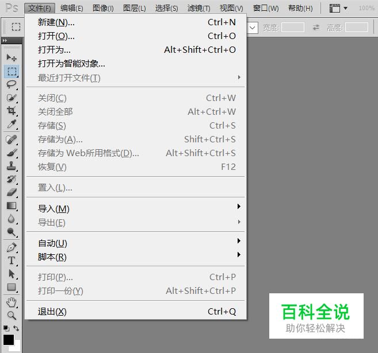Select the Quick Selection tool
The width and height of the screenshot is (378, 353).
tap(12, 98)
